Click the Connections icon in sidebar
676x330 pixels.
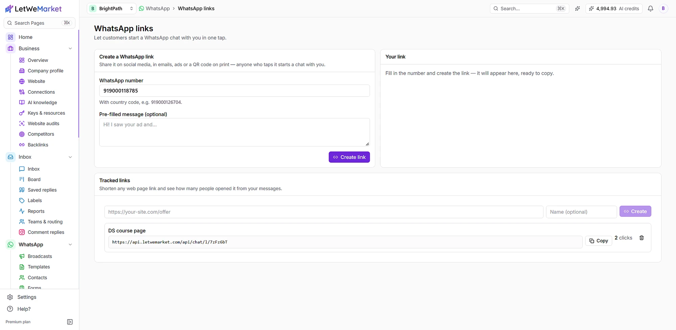22,92
